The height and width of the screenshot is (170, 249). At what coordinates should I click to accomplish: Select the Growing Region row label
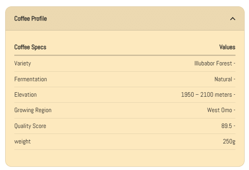tap(33, 110)
